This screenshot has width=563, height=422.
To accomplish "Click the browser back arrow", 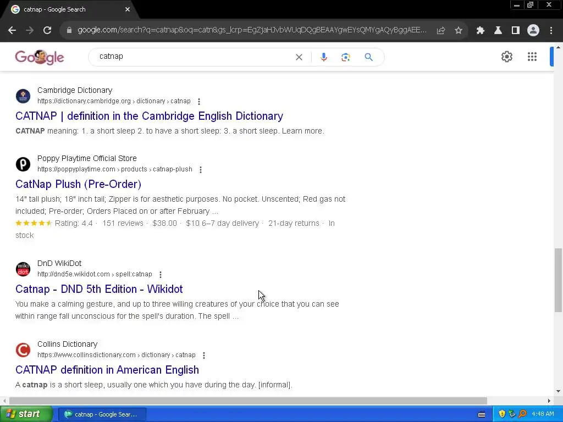I will pos(12,31).
